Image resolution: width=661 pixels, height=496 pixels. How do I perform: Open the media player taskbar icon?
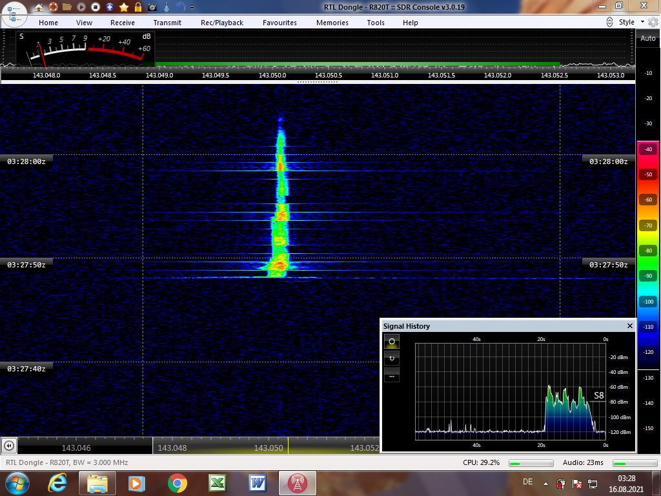click(x=136, y=483)
